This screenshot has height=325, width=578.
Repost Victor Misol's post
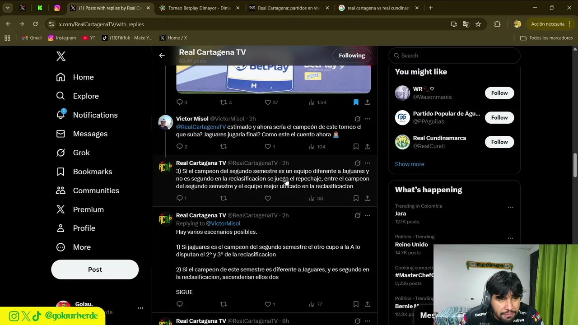pyautogui.click(x=224, y=147)
